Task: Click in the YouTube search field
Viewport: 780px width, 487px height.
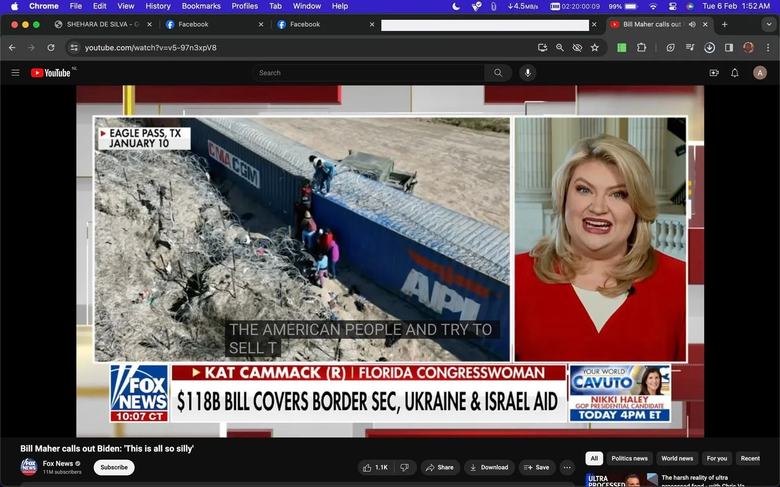Action: click(x=368, y=73)
